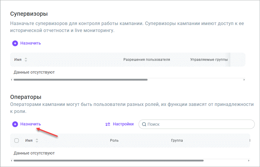
Task: Click the plus icon in Операторы section
Action: (15, 124)
